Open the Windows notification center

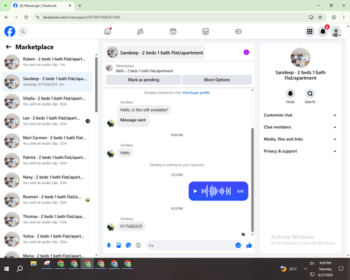(x=341, y=269)
